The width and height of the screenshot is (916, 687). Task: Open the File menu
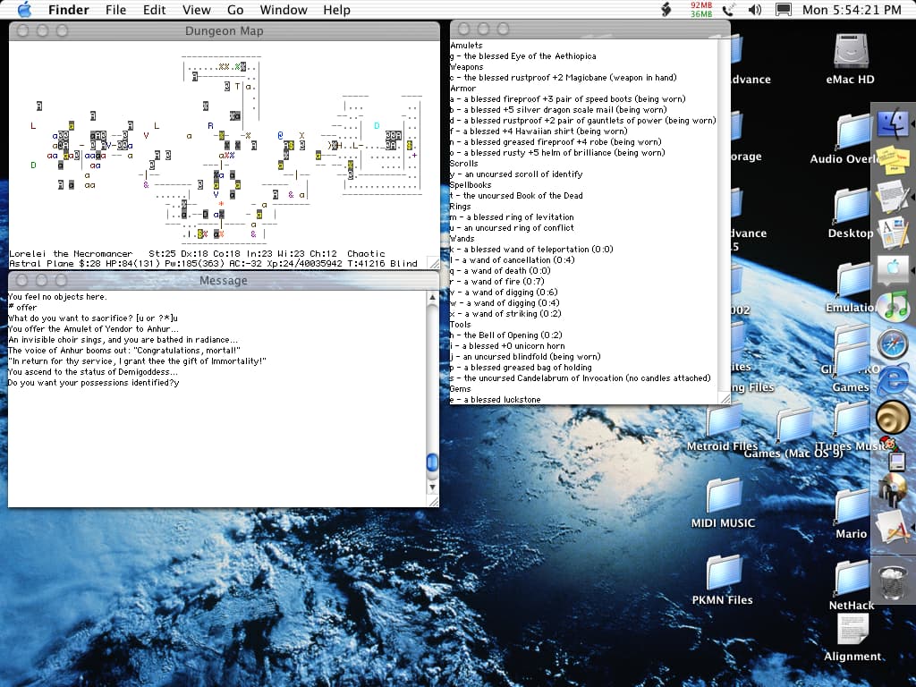pos(115,10)
